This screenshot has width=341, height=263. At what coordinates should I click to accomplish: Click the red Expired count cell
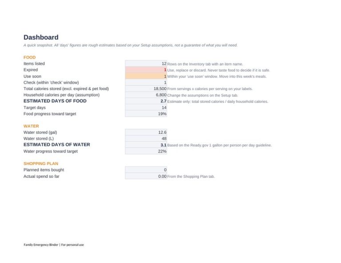point(146,70)
